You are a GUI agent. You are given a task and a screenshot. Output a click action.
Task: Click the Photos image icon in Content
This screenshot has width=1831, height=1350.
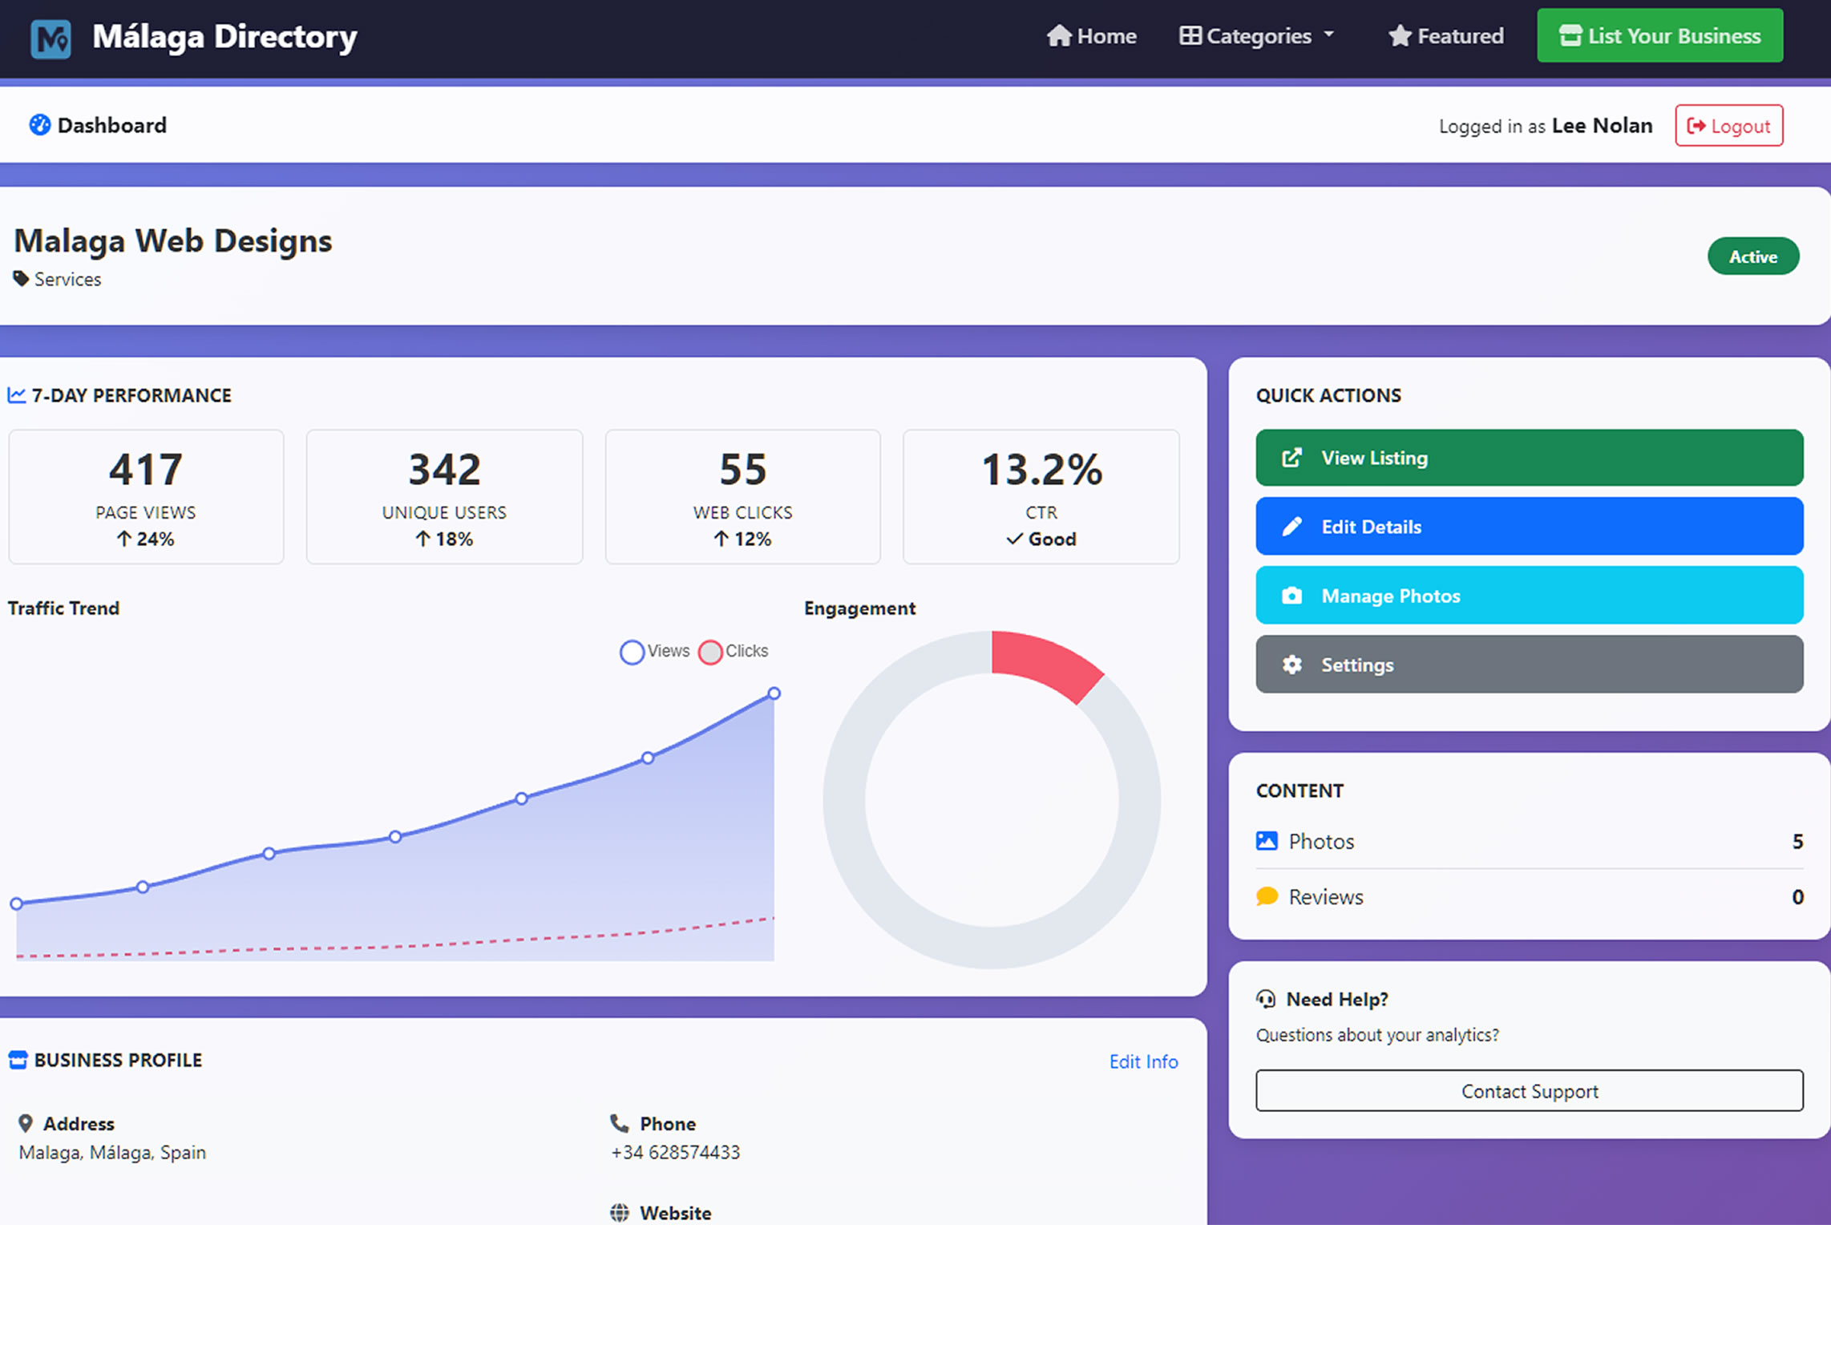pos(1267,841)
